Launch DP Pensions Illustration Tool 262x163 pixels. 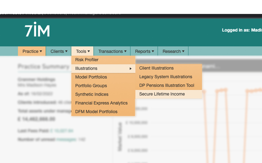(x=168, y=85)
